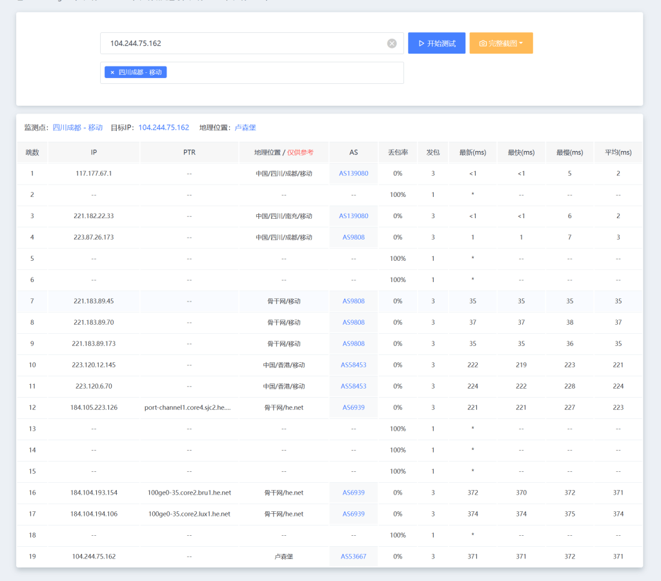Select IP cell 223.87.26.173
Screen dimensions: 661x581
pos(94,237)
